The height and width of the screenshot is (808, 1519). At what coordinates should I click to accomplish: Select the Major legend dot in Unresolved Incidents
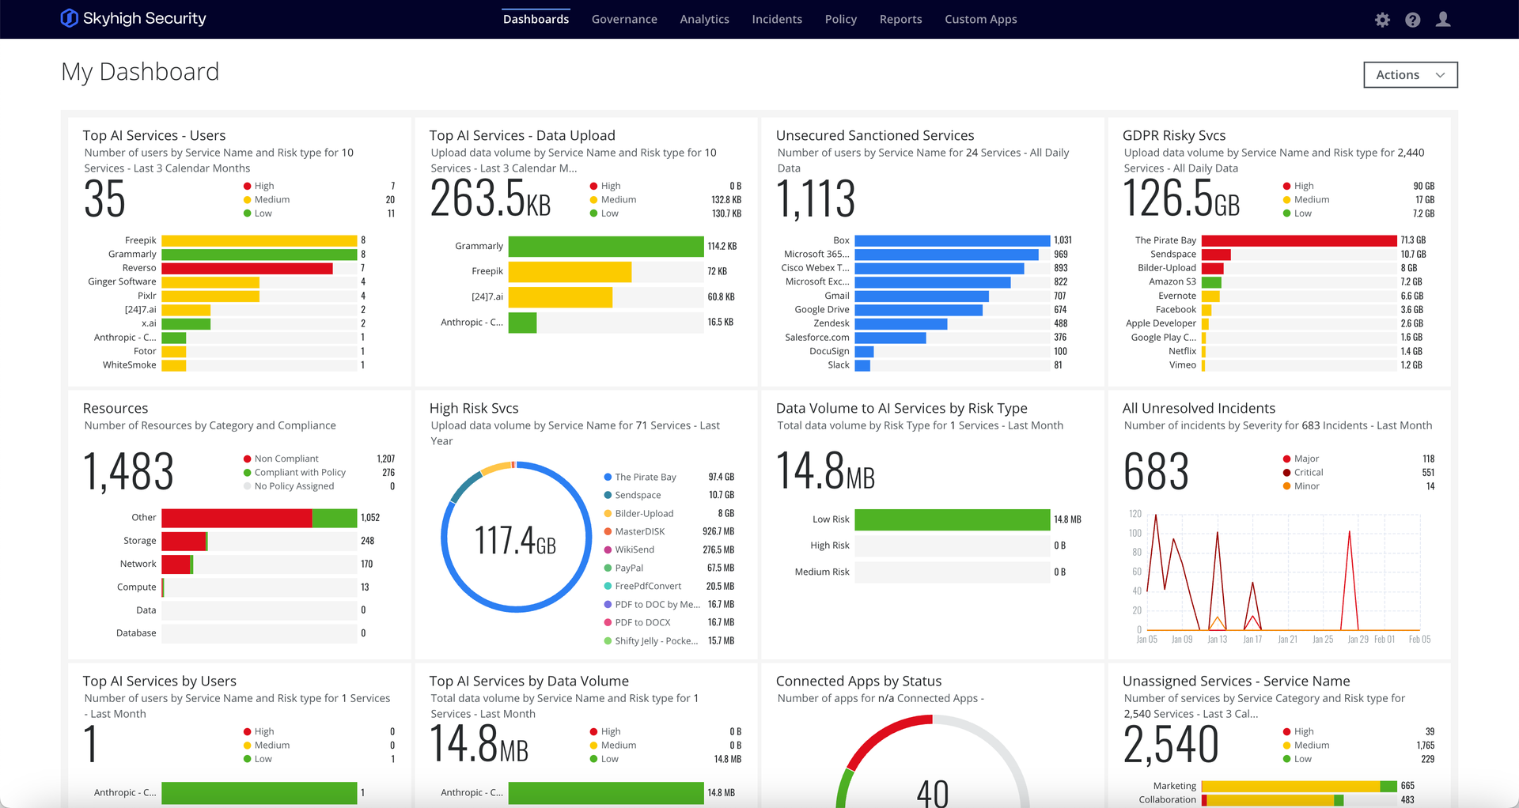[x=1287, y=459]
